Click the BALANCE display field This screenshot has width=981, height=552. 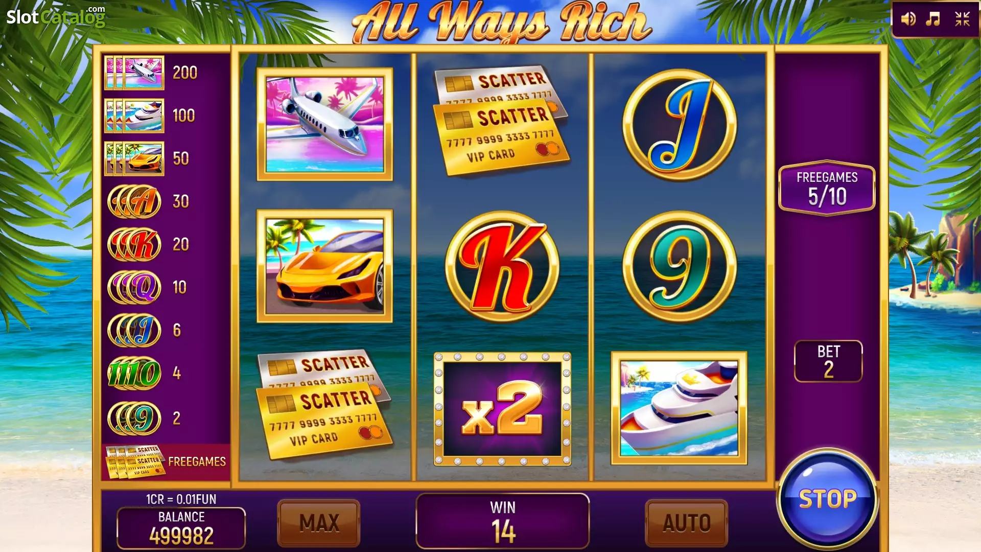pos(181,528)
